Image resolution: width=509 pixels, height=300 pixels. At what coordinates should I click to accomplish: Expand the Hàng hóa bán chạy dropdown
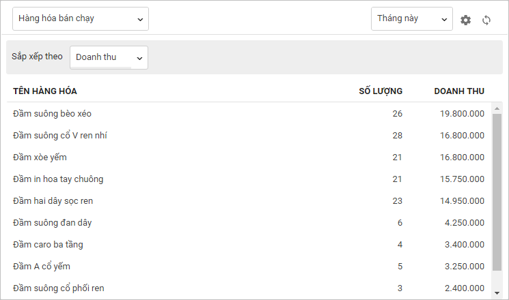[x=81, y=19]
